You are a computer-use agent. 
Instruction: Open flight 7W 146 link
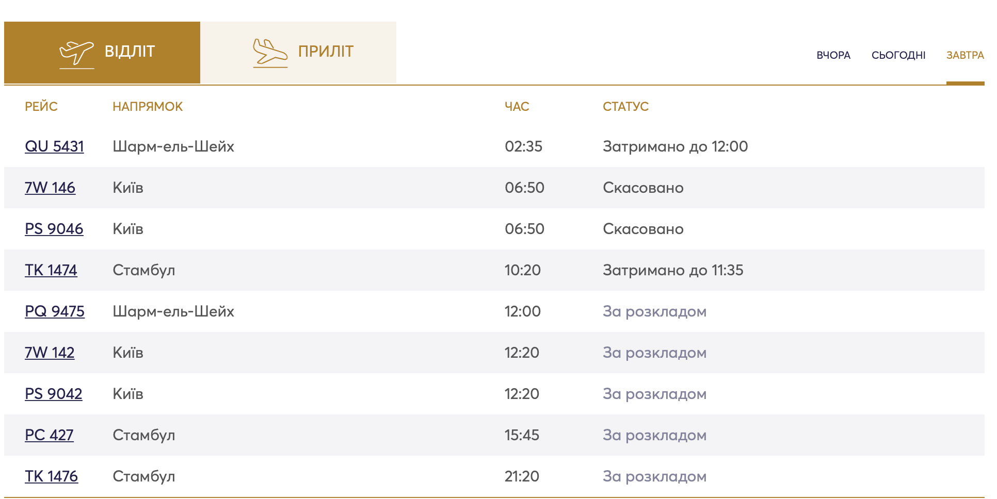(x=50, y=188)
